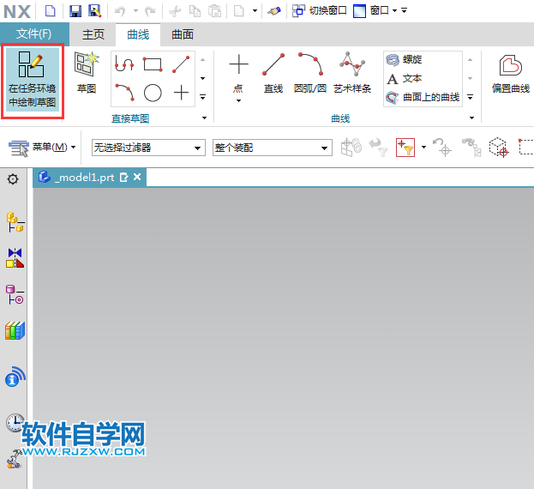
Task: Click the 草图 sketch tool
Action: (x=87, y=73)
